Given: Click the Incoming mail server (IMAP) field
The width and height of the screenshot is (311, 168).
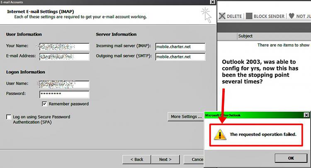Looking at the screenshot, I should pyautogui.click(x=180, y=47).
